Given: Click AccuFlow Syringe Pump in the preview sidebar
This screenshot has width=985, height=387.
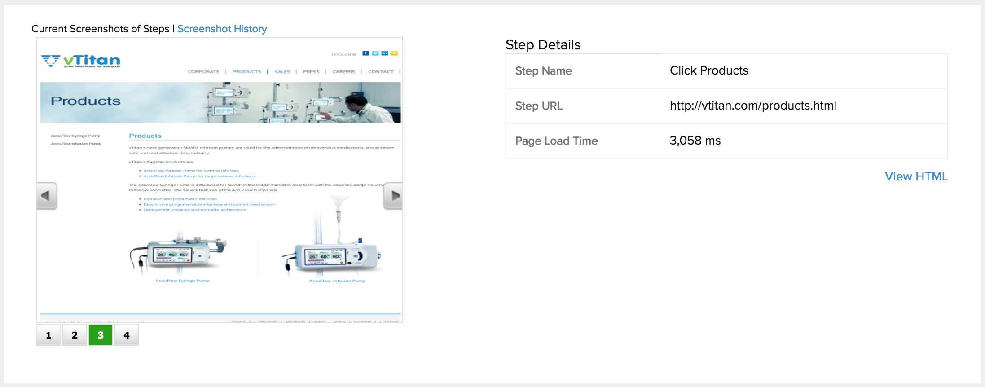Looking at the screenshot, I should point(75,136).
